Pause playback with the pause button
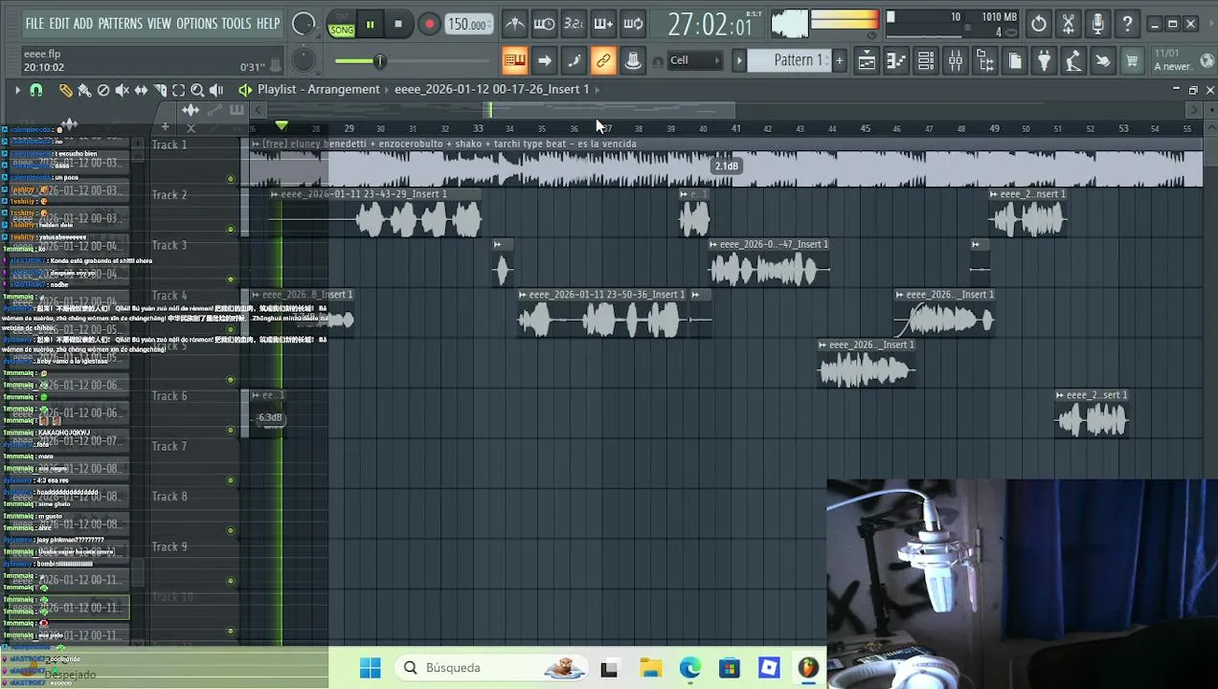The image size is (1218, 689). point(370,25)
